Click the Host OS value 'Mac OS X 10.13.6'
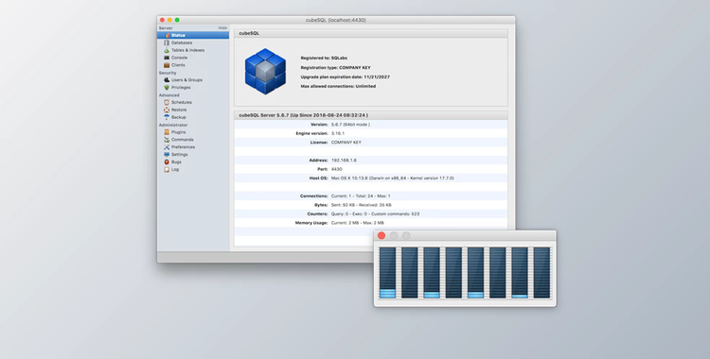The height and width of the screenshot is (359, 710). pyautogui.click(x=349, y=179)
